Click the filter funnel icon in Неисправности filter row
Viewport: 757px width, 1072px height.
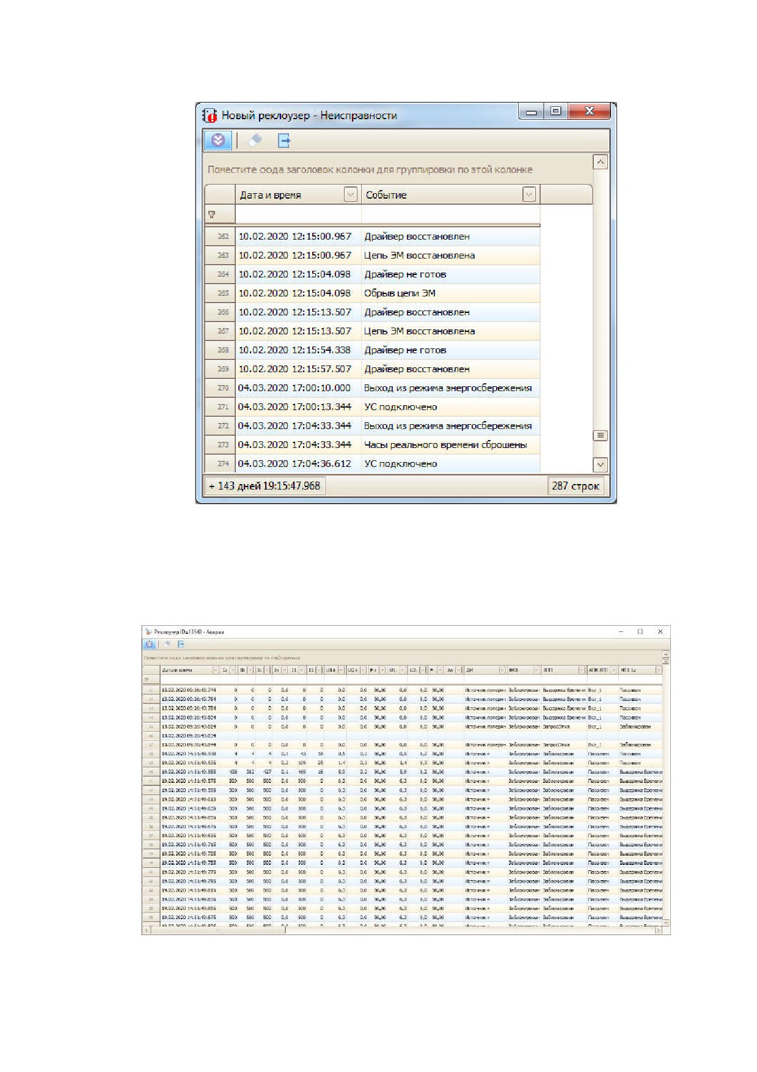click(212, 215)
